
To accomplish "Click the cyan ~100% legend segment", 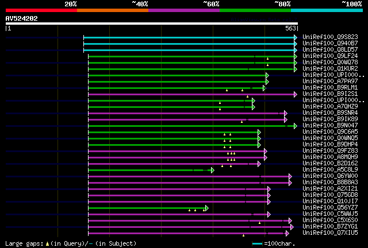I will 327,10.
